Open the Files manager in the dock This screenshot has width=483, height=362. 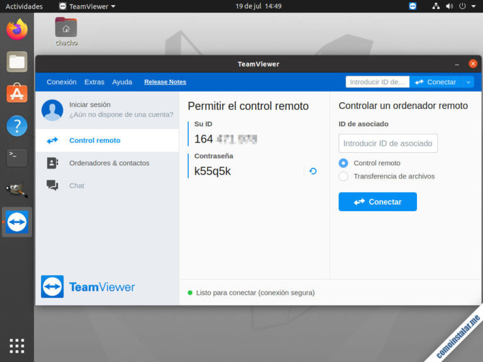coord(17,62)
